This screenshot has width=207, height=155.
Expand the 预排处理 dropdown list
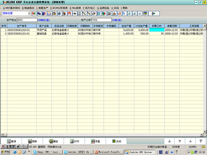[x=29, y=14]
